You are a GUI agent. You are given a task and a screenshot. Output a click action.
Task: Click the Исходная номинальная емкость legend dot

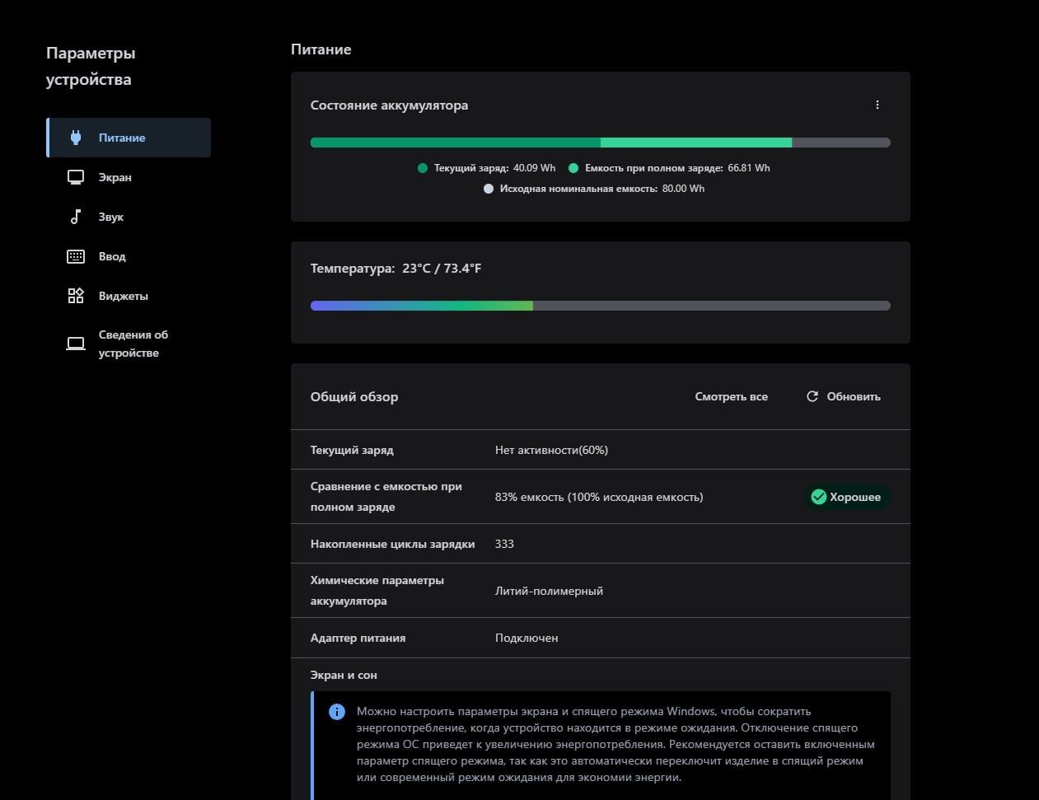pos(489,189)
